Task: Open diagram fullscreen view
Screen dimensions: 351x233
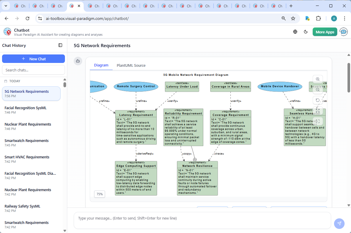Action: tap(318, 121)
